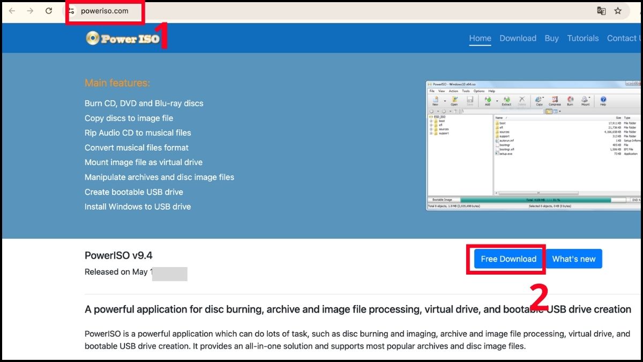Click Extract icon in PowerISO screenshot toolbar
This screenshot has height=362, width=643.
click(x=506, y=101)
